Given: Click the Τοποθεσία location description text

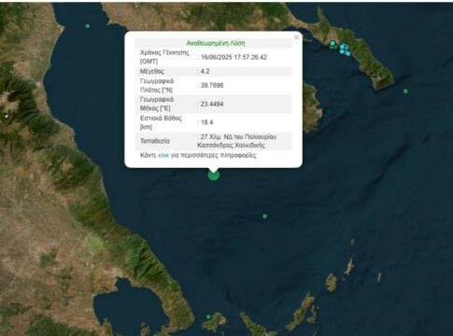Looking at the screenshot, I should pyautogui.click(x=236, y=141).
